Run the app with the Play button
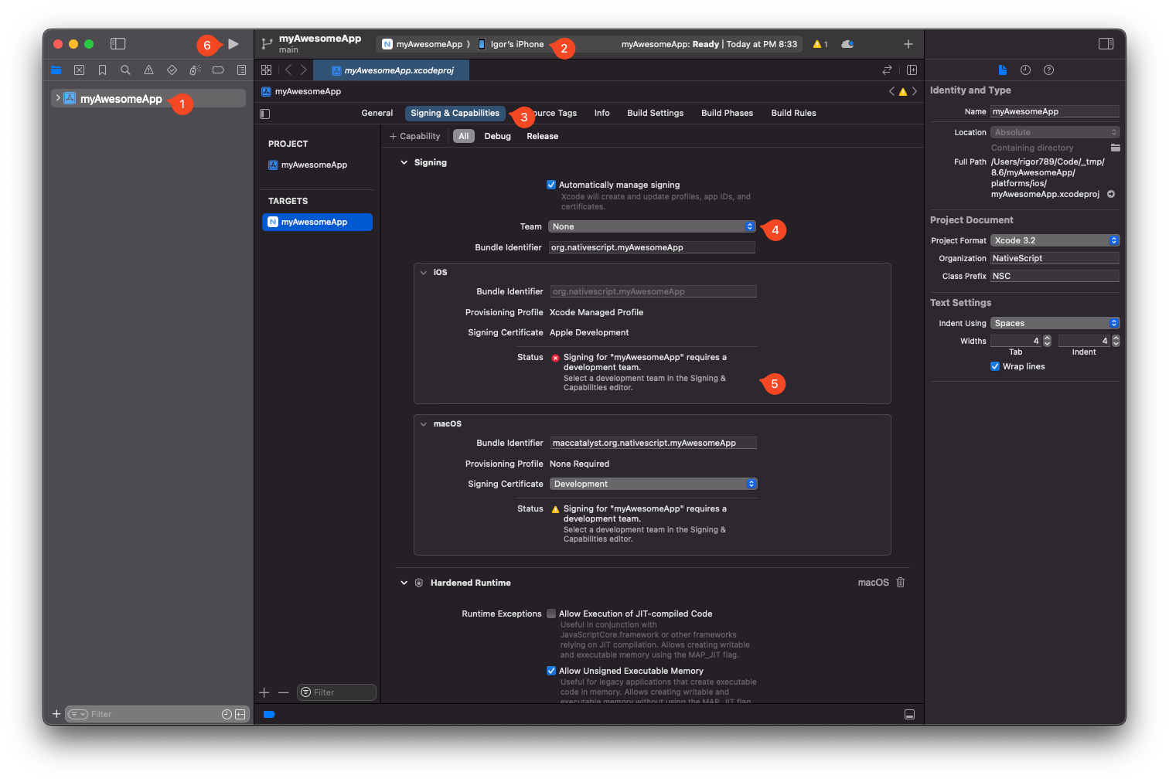Screen dimensions: 1169x782 (x=233, y=44)
